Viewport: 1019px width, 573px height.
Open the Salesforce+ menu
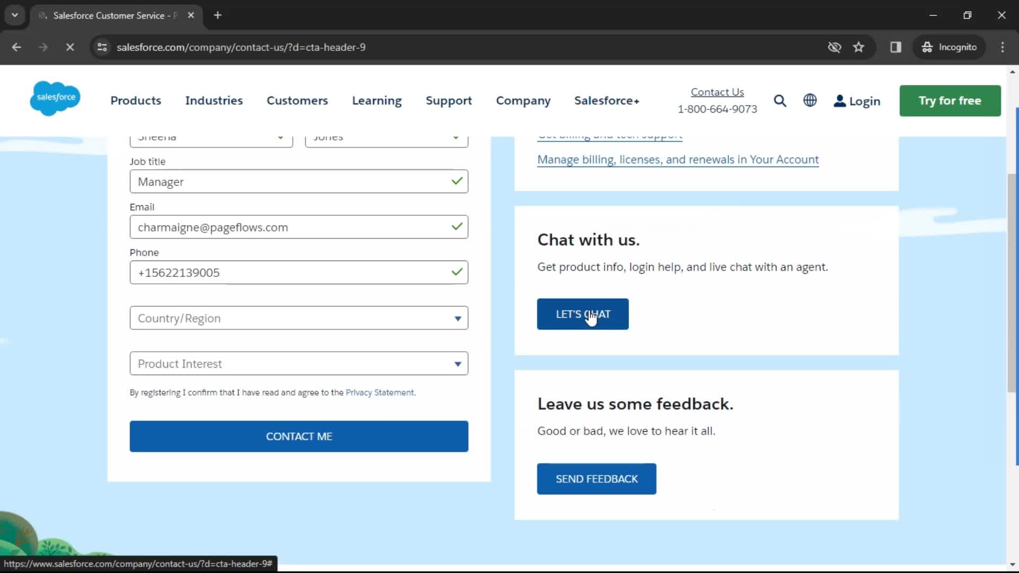coord(607,101)
